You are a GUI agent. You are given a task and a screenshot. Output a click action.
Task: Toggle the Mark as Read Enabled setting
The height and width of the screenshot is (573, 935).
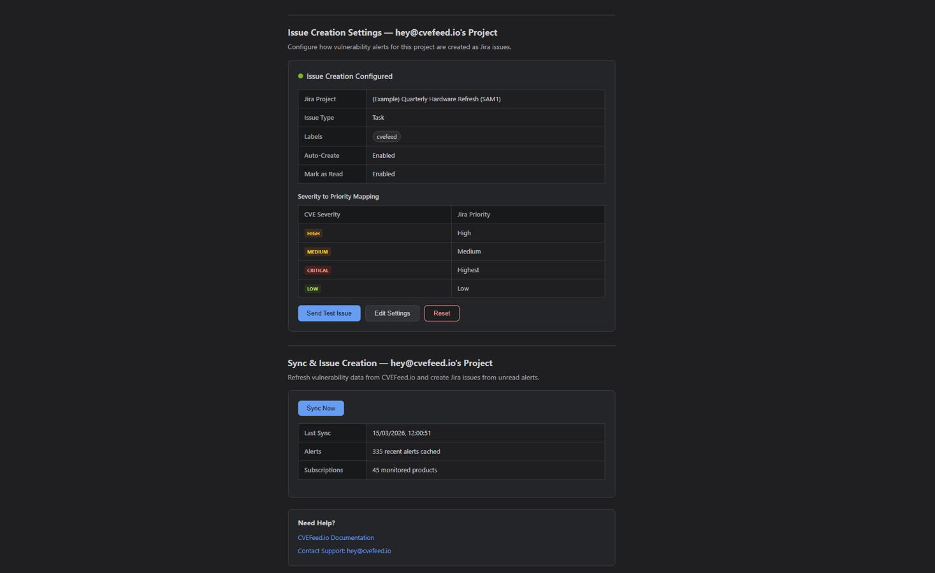[x=383, y=174]
